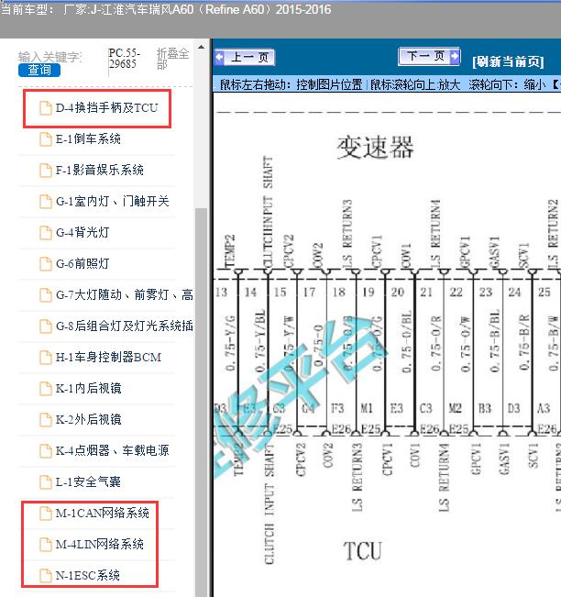The width and height of the screenshot is (561, 597).
Task: Click the file icon beside K-1内后视镜
Action: 46,389
